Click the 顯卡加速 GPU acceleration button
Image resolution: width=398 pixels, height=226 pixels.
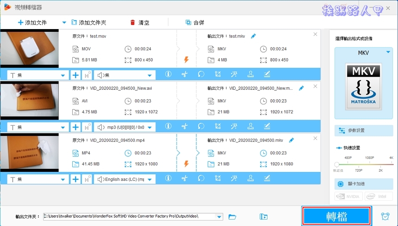point(364,184)
